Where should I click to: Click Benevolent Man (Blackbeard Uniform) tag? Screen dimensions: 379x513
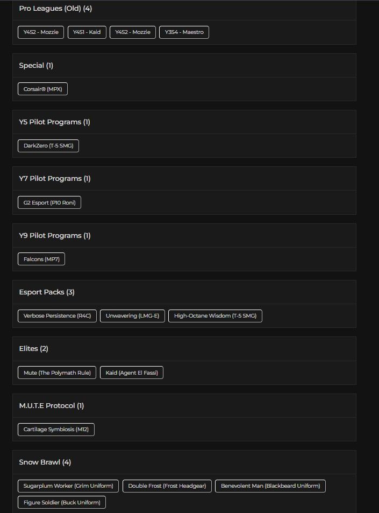point(270,486)
